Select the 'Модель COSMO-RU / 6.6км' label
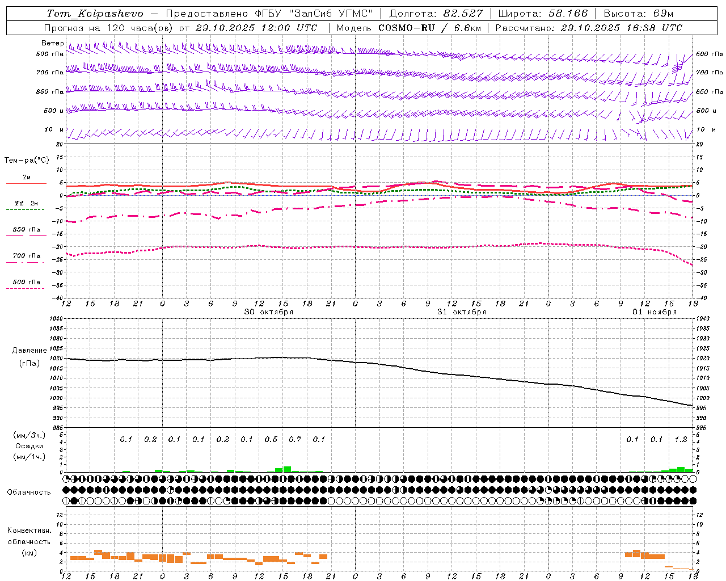The width and height of the screenshot is (726, 581). [409, 28]
